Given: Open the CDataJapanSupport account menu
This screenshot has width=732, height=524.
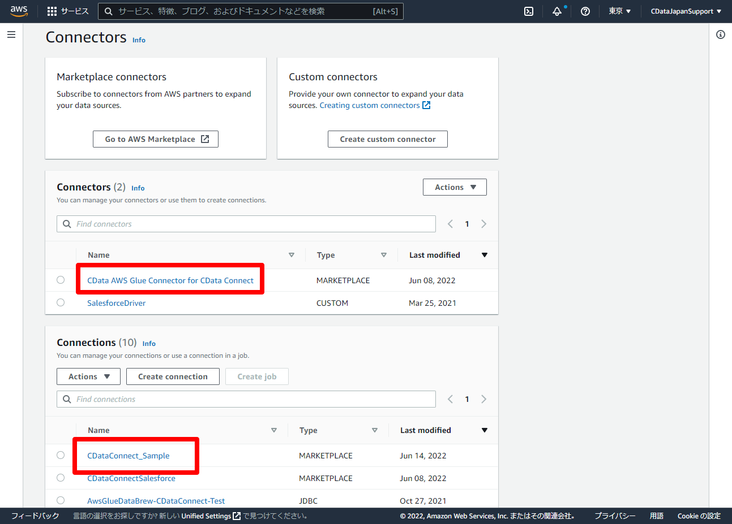Looking at the screenshot, I should [686, 11].
